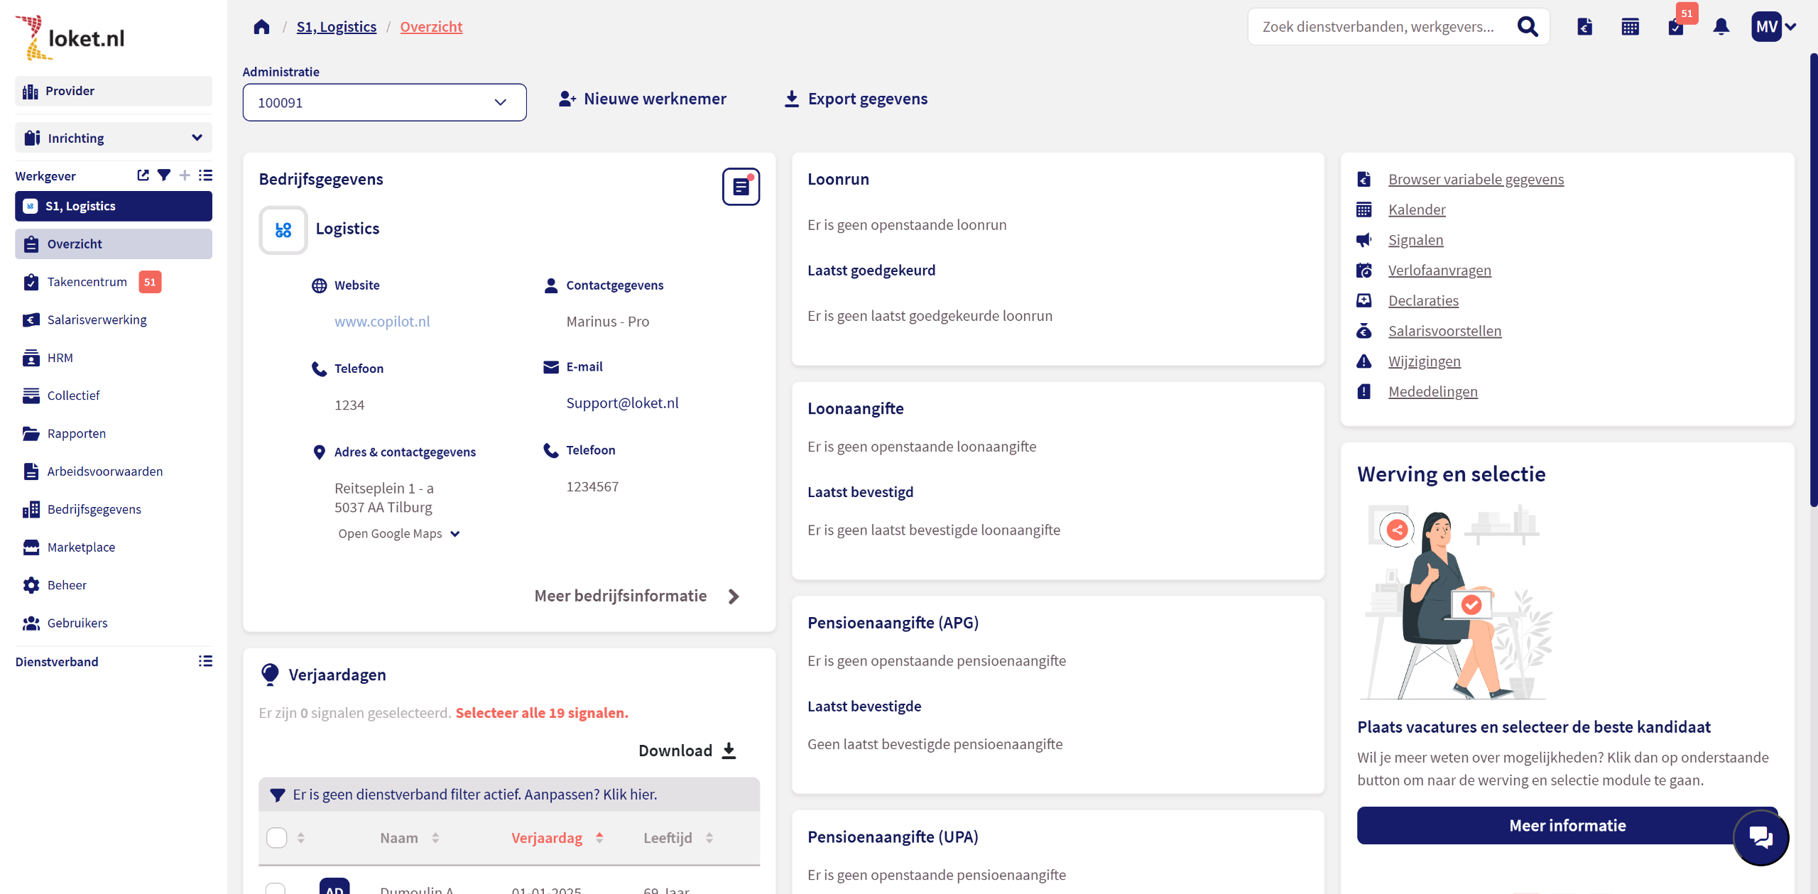The height and width of the screenshot is (894, 1818).
Task: Open the tasks icon with badge 51
Action: click(x=1676, y=27)
